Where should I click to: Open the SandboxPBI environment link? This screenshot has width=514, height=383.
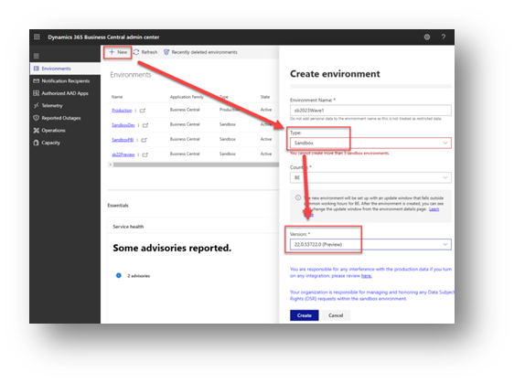click(x=123, y=140)
